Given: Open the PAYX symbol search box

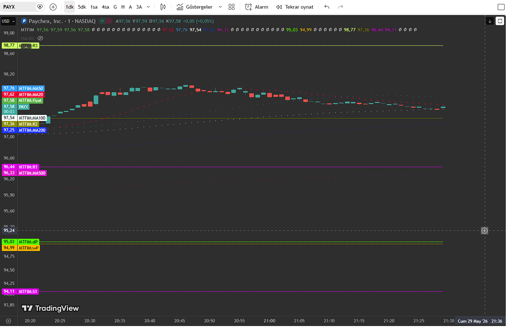Looking at the screenshot, I should [23, 7].
